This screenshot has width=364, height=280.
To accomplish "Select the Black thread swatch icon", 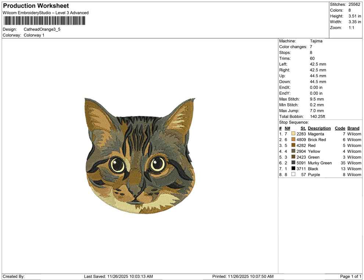I will point(293,169).
